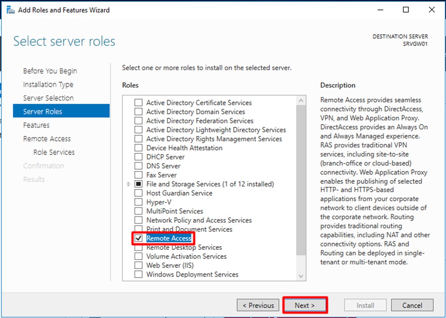Enable Web Server (IIS) role
Viewport: 446px width, 318px height.
coord(138,265)
